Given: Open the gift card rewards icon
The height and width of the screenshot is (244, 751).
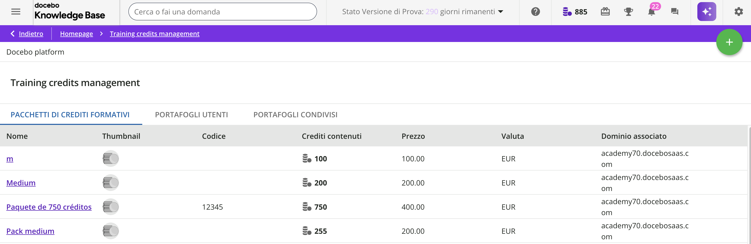Looking at the screenshot, I should (605, 12).
